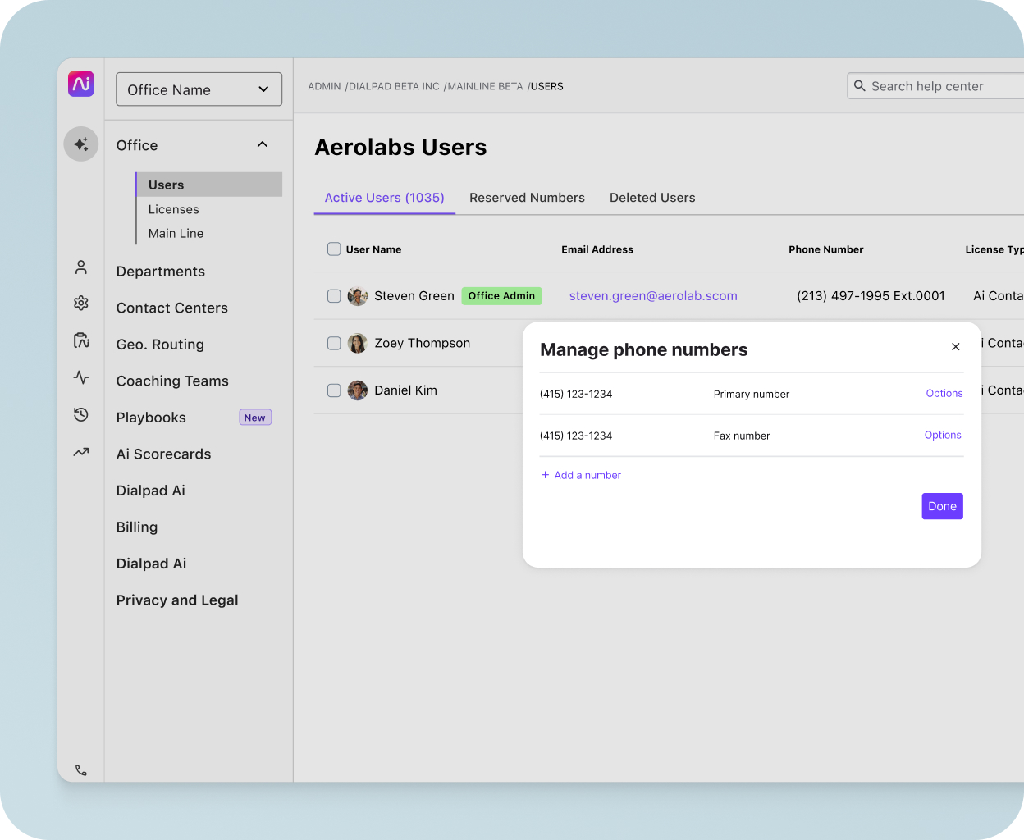The height and width of the screenshot is (840, 1024).
Task: Check the checkbox next to Steven Green
Action: click(x=334, y=296)
